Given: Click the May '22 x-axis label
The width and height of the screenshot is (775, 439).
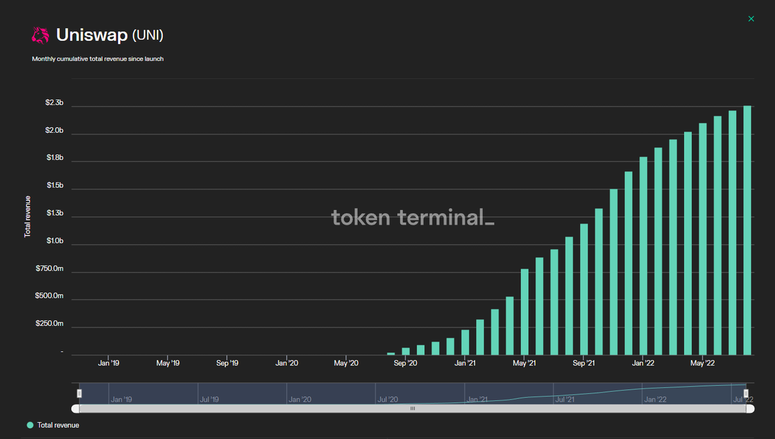Looking at the screenshot, I should [x=703, y=363].
